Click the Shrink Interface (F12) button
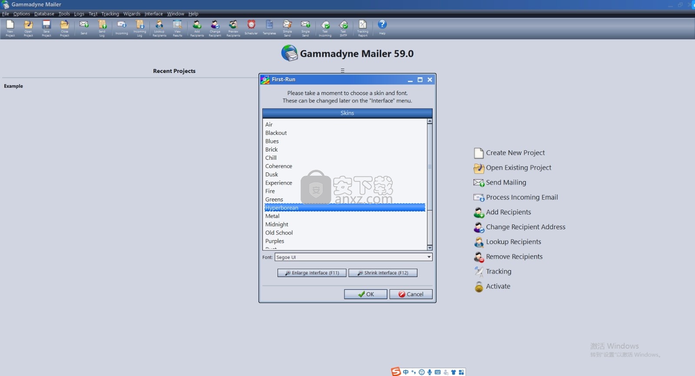695x376 pixels. tap(383, 273)
